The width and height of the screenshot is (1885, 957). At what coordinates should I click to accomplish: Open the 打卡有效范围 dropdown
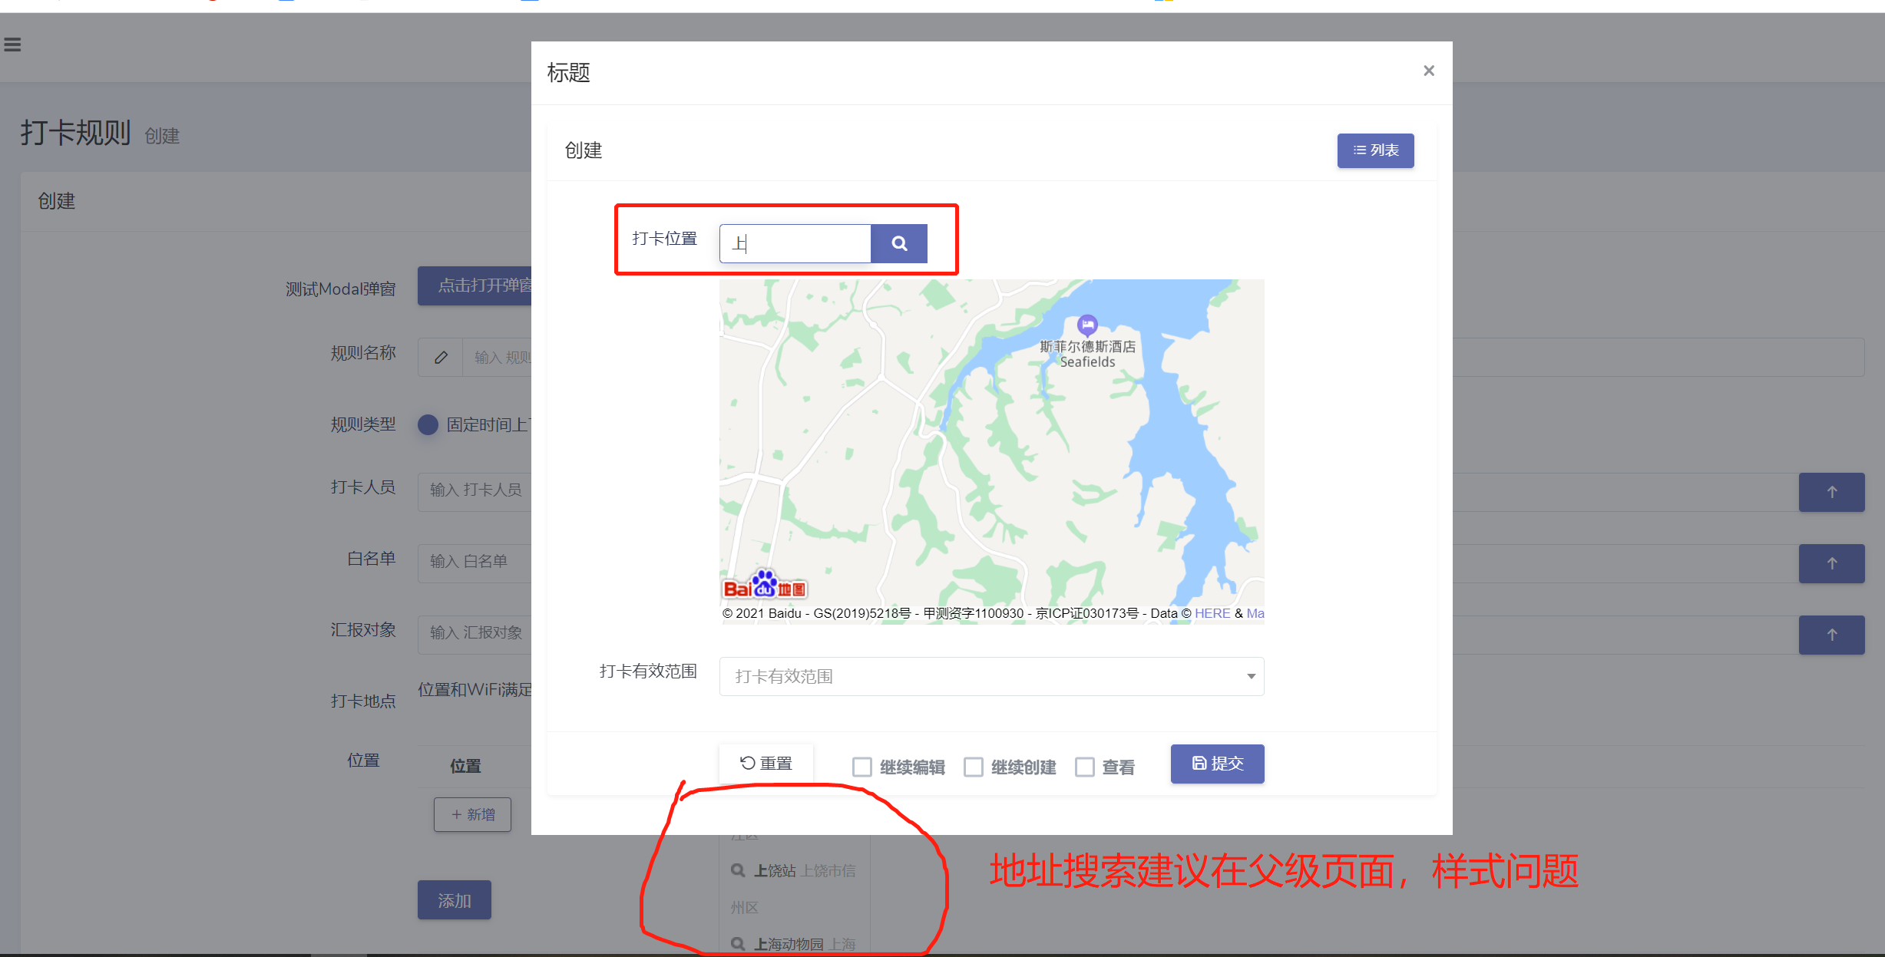click(990, 676)
